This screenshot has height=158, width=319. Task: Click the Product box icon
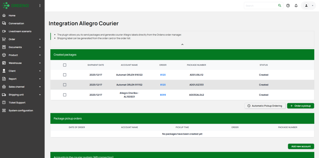(4, 55)
